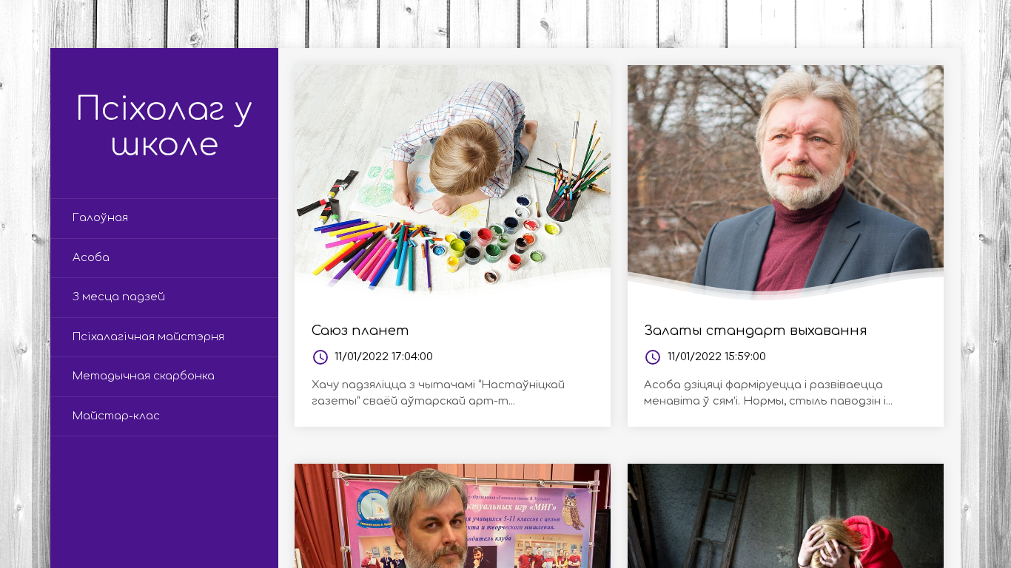This screenshot has height=568, width=1011.
Task: Open the Майстар-клас menu entry
Action: point(164,416)
